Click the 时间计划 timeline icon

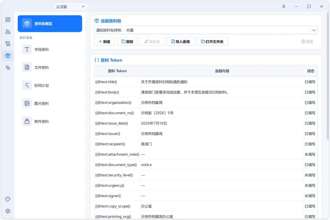[27, 85]
